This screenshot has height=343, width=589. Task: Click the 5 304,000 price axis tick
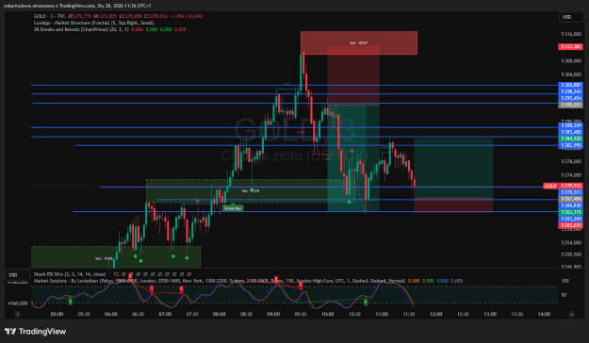pos(571,74)
